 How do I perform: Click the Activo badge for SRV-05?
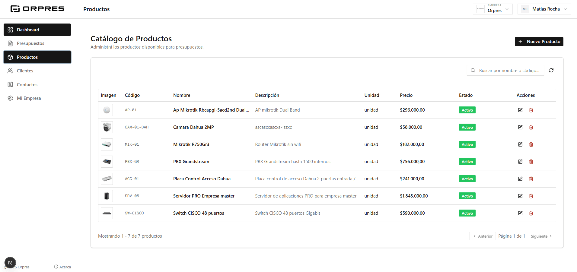[x=467, y=196]
